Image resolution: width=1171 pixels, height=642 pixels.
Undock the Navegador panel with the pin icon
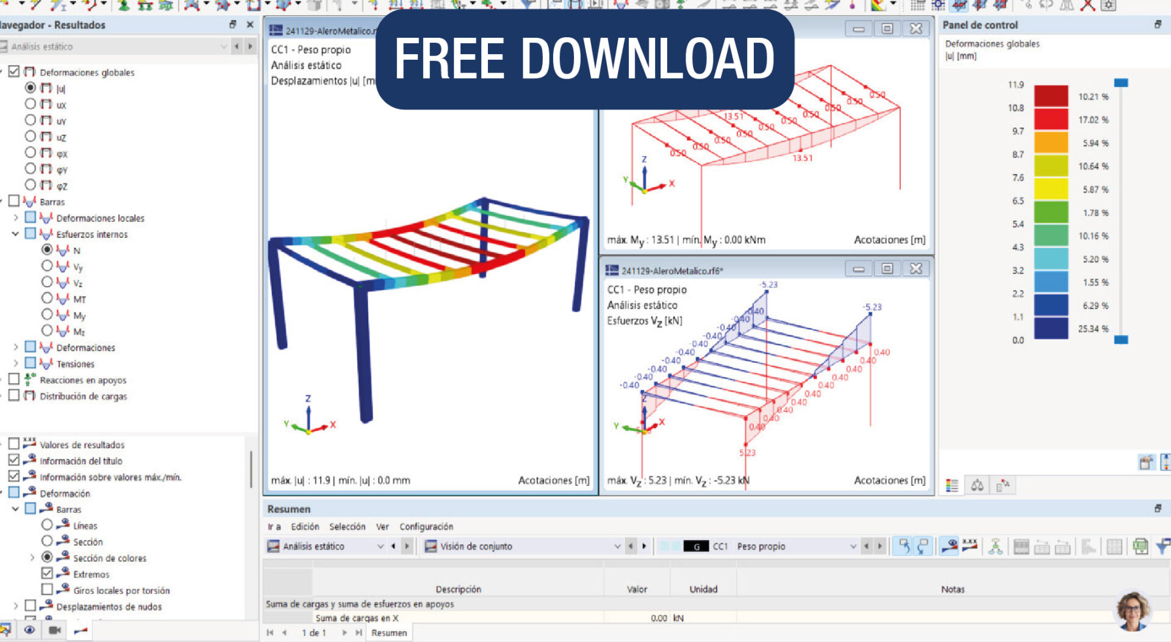click(x=232, y=25)
